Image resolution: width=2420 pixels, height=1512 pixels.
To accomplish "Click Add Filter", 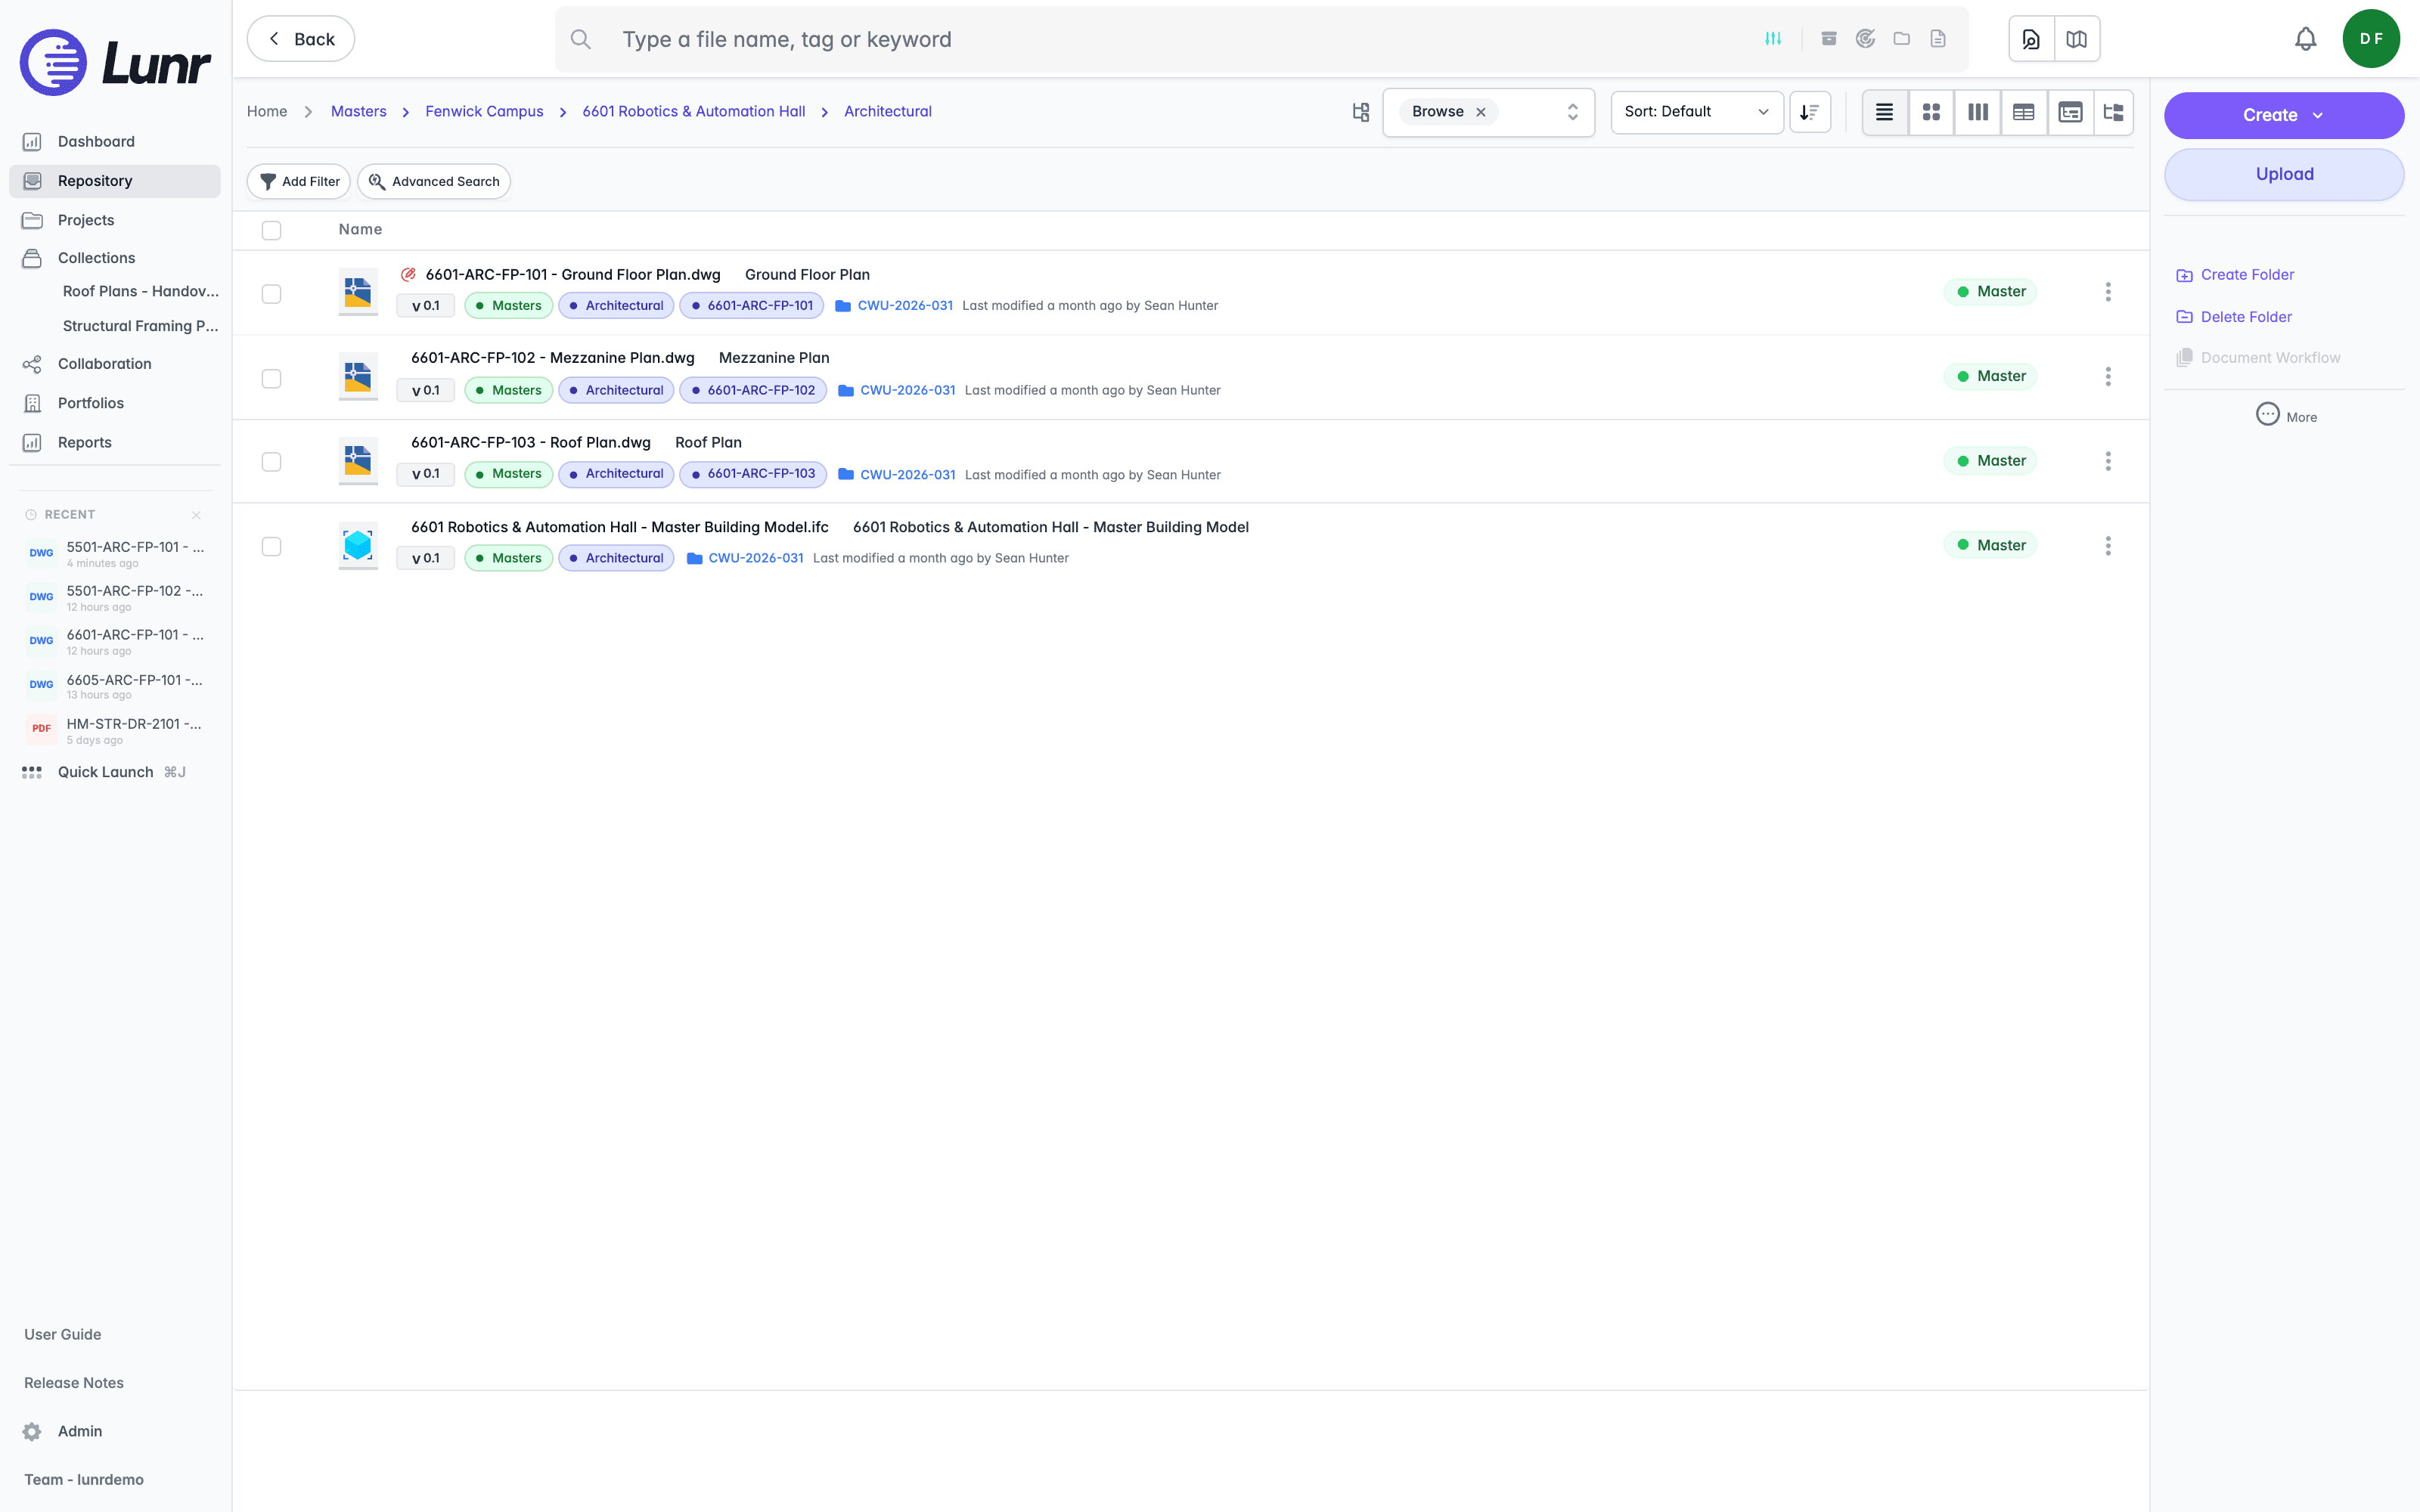I will [299, 181].
